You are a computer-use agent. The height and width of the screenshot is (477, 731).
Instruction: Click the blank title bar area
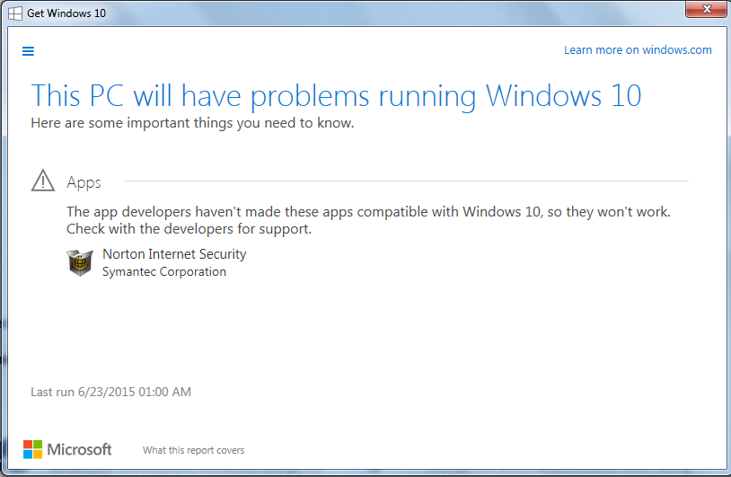point(396,13)
